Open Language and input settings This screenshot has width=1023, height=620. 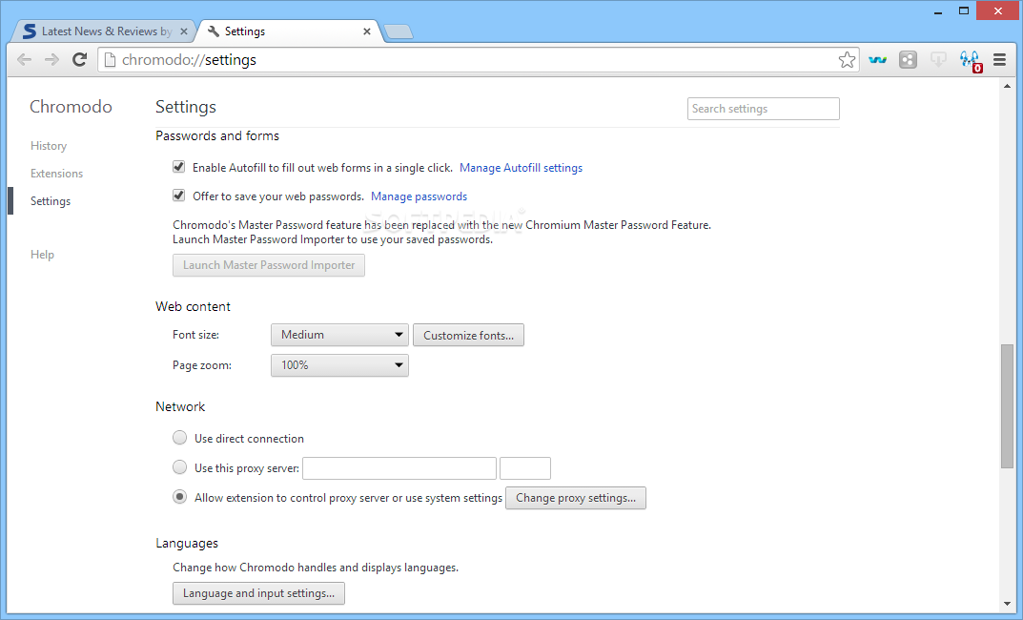coord(258,593)
